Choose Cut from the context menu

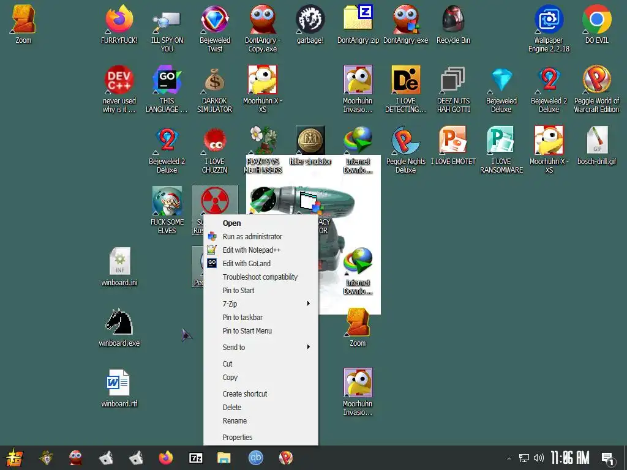tap(261, 364)
